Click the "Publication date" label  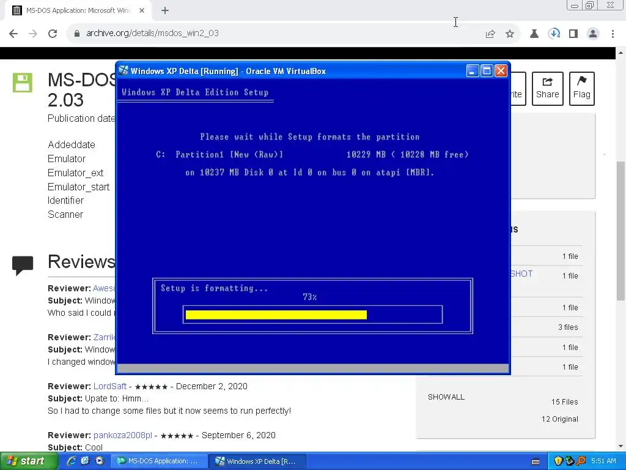coord(81,119)
